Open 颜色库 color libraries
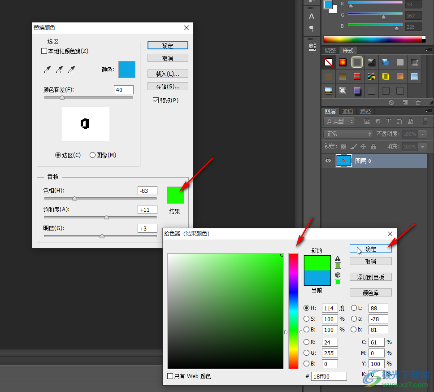 click(371, 292)
